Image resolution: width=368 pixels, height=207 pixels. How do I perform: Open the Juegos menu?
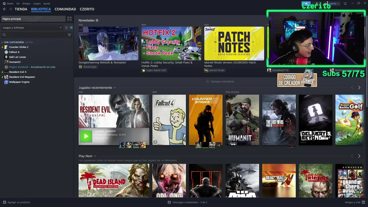[37, 3]
